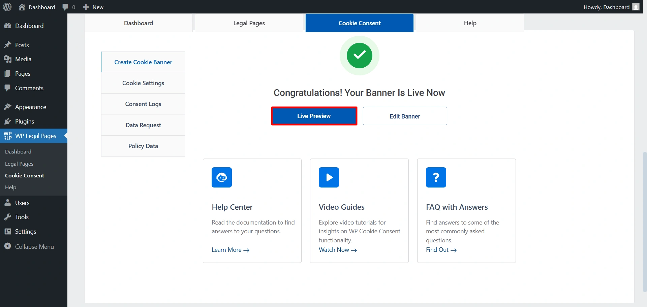This screenshot has height=307, width=647.
Task: Open the Consent Logs section
Action: (x=143, y=104)
